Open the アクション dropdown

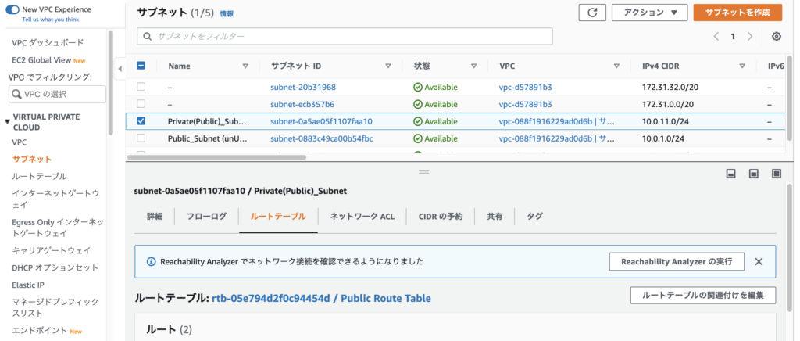pos(649,13)
